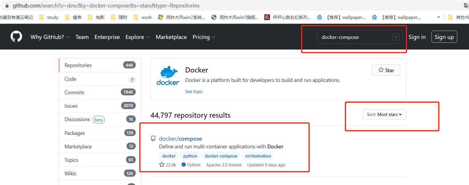Open first 雨林木风win7系统 bookmark
This screenshot has width=469, height=185.
(182, 17)
